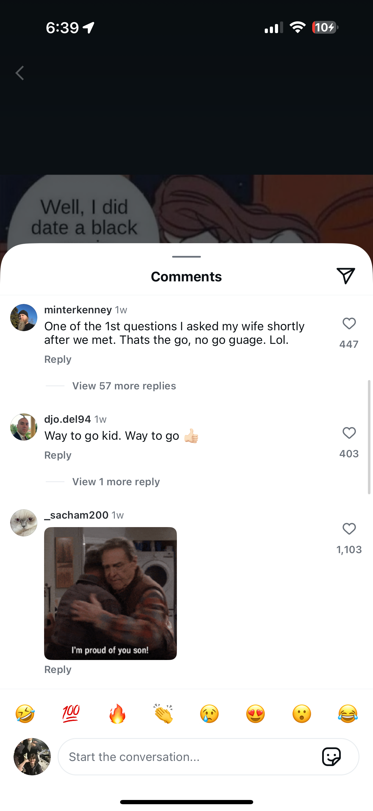
Task: Like djo.del94's comment
Action: coord(349,433)
